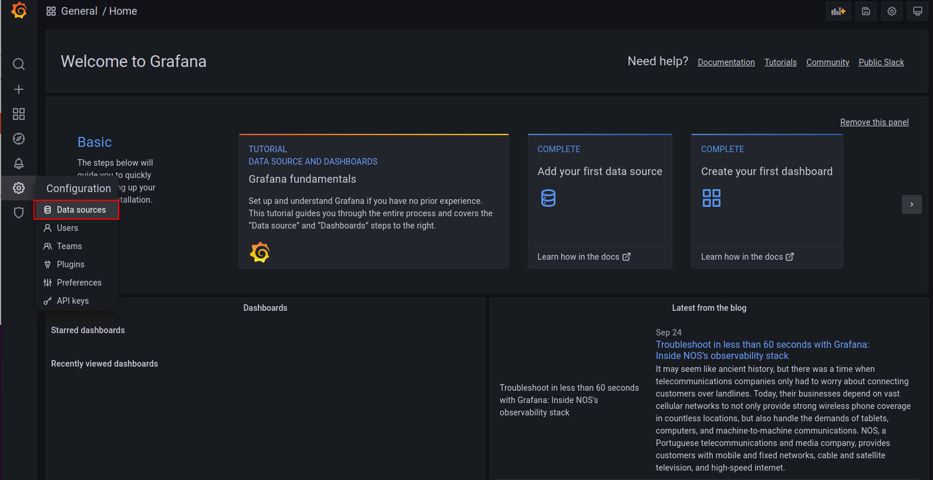The width and height of the screenshot is (933, 480).
Task: Select API keys in Configuration menu
Action: point(76,301)
